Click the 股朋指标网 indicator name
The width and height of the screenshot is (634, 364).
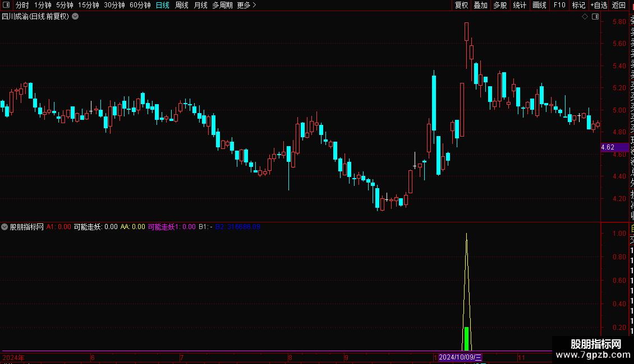click(27, 227)
